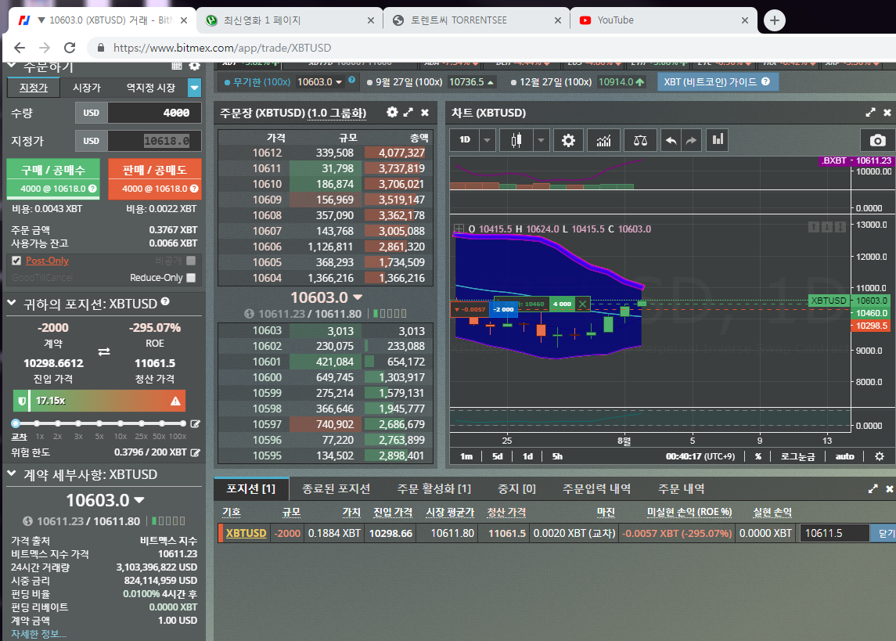Enable the Reduce-Only checkbox
The width and height of the screenshot is (896, 641).
191,278
